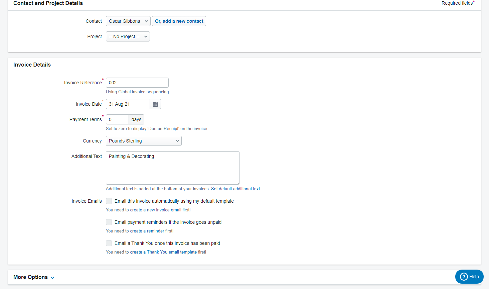489x289 pixels.
Task: Expand the More Options chevron
Action: (x=52, y=278)
